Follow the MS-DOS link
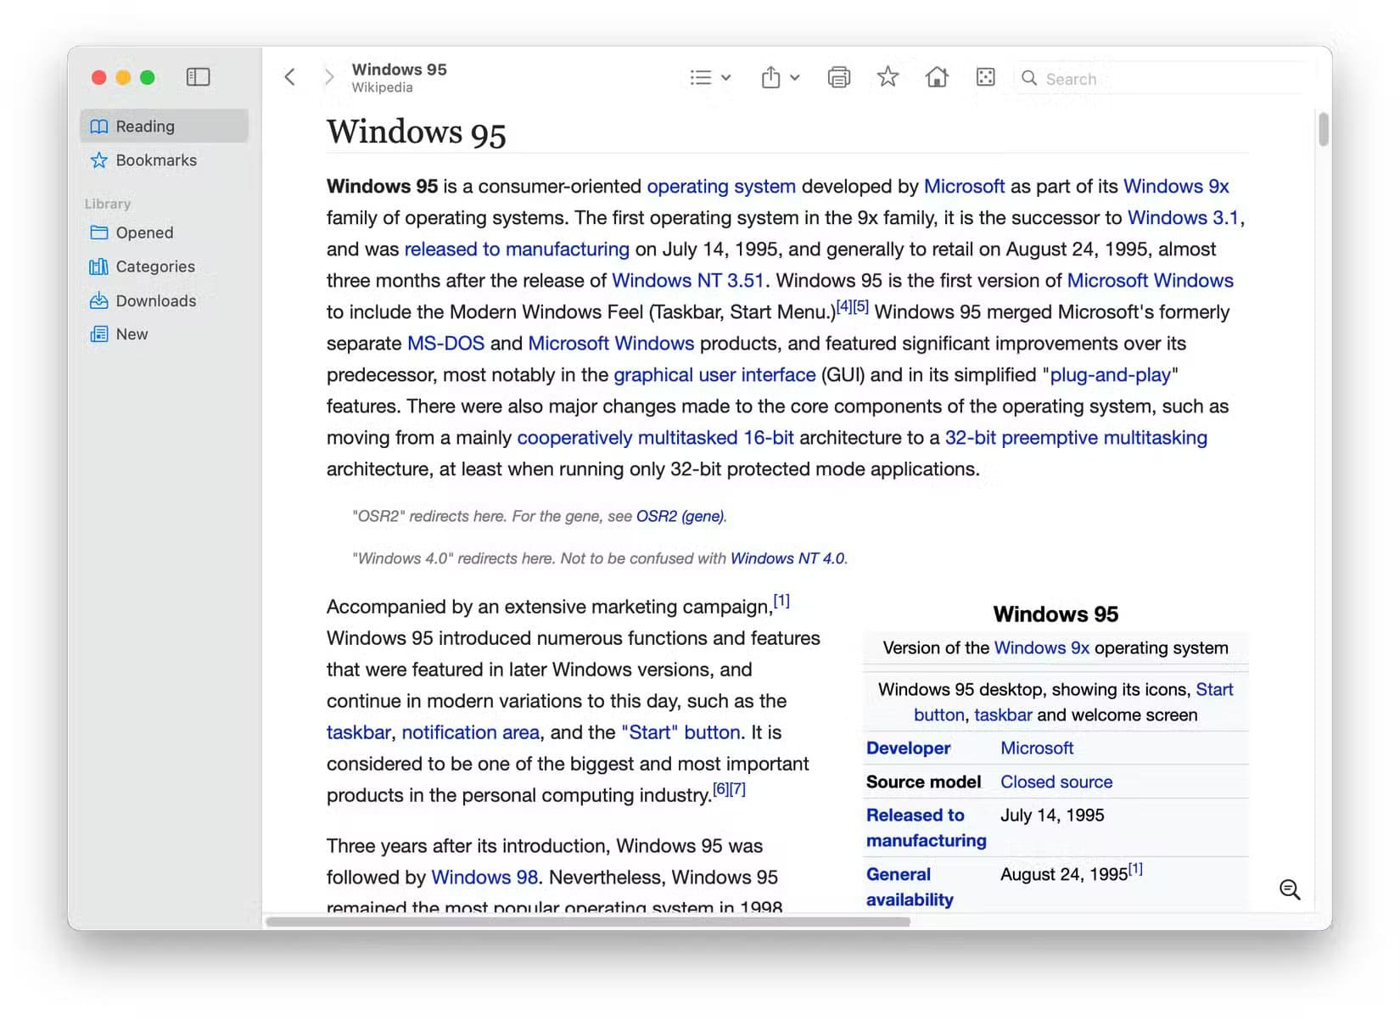 click(445, 344)
